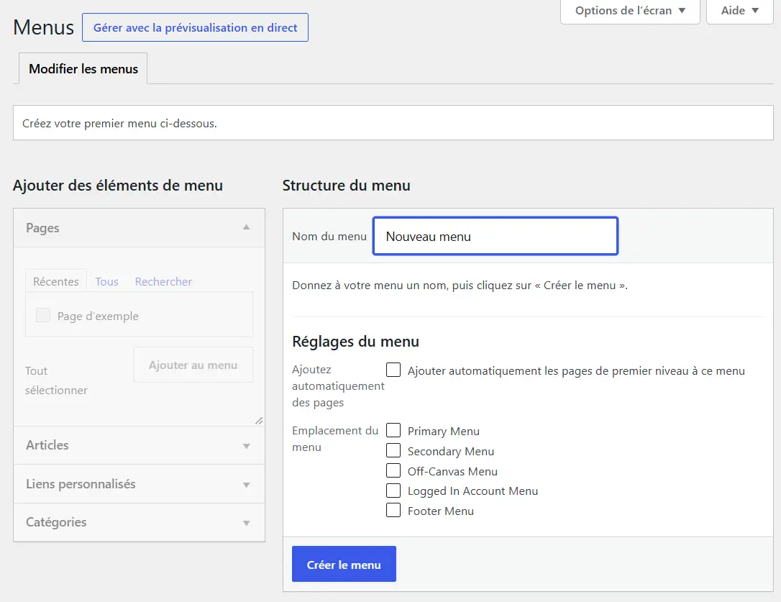The height and width of the screenshot is (602, 781).
Task: Click the Ajoutez automatiquement des pages label
Action: 338,386
